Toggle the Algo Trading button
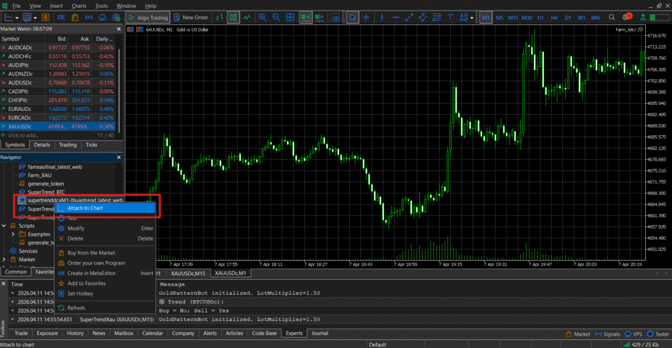 click(148, 18)
